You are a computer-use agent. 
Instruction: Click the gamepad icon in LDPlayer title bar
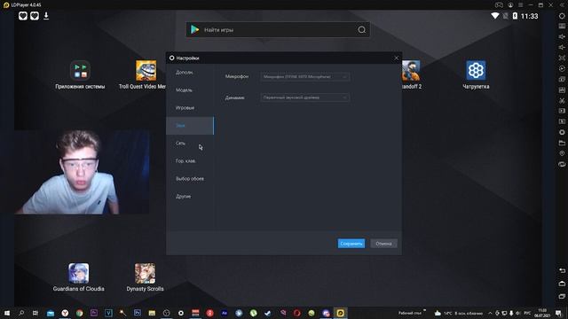pos(499,4)
